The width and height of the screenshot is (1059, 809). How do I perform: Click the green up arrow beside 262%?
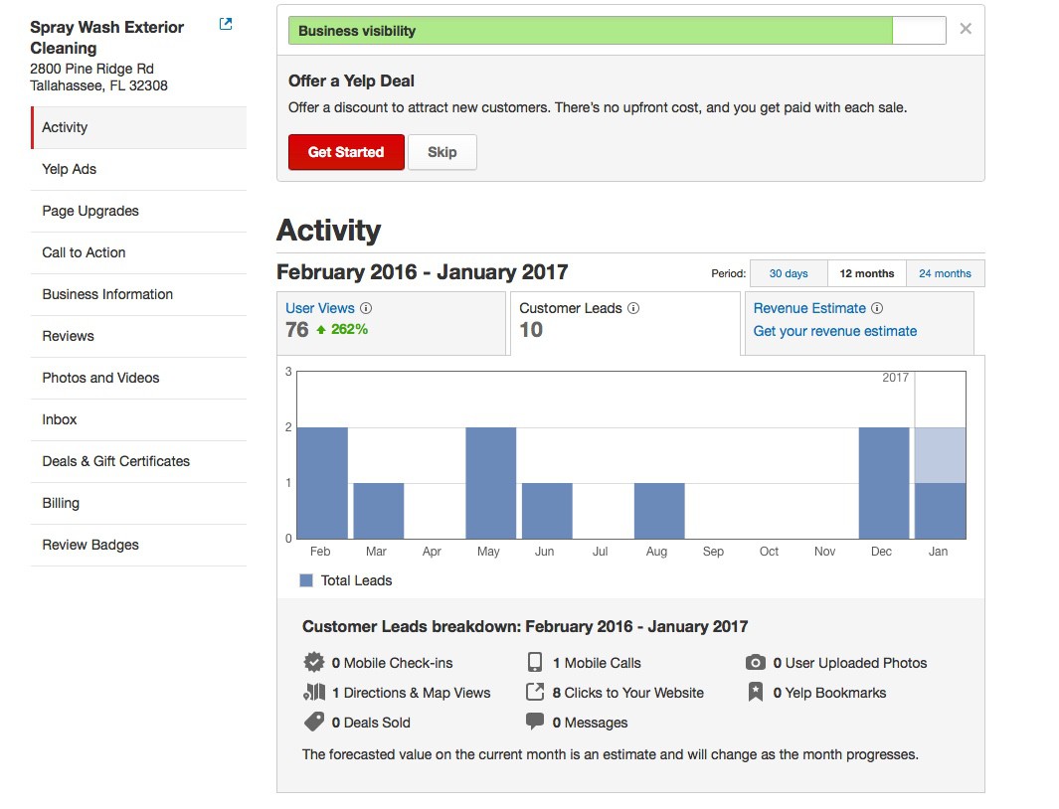[x=321, y=330]
